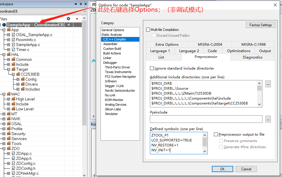Click the HAL folder icon
The image size is (282, 177).
pos(9,54)
